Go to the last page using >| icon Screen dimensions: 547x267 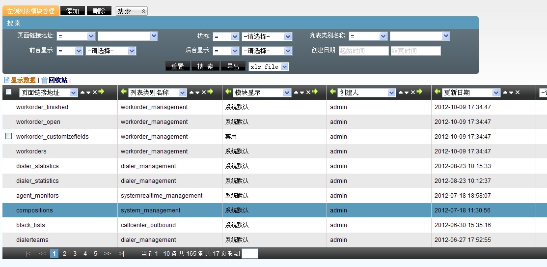coord(121,254)
